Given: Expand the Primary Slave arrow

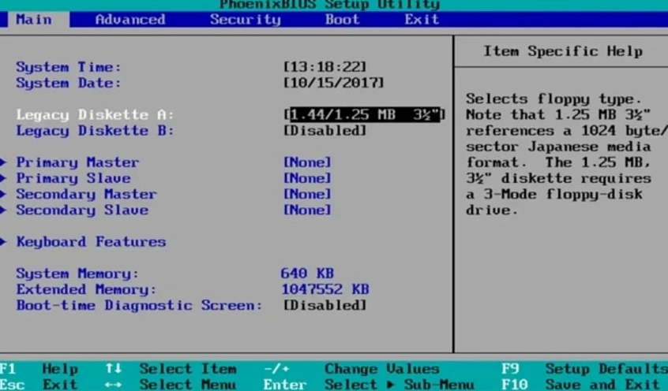Looking at the screenshot, I should click(3, 178).
